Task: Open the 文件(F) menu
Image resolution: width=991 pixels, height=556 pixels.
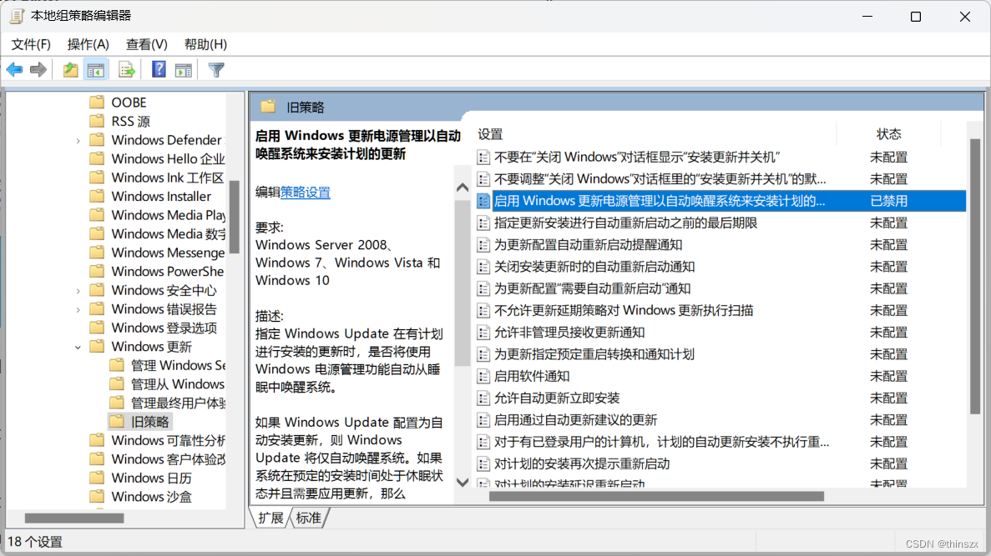Action: 31,44
